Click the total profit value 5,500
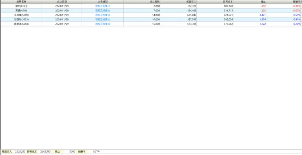This screenshot has width=302, height=155. (72, 152)
